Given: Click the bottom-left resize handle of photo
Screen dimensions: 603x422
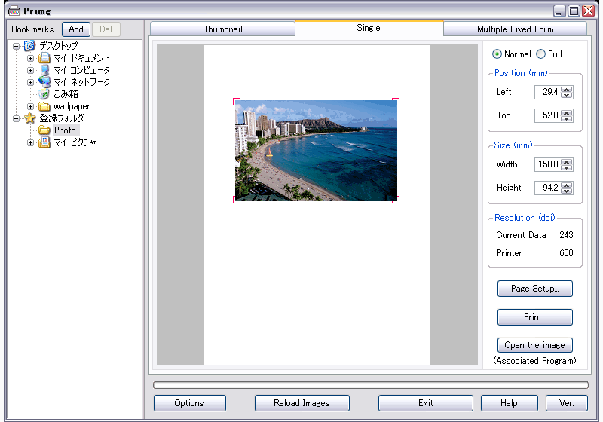Looking at the screenshot, I should pyautogui.click(x=236, y=200).
